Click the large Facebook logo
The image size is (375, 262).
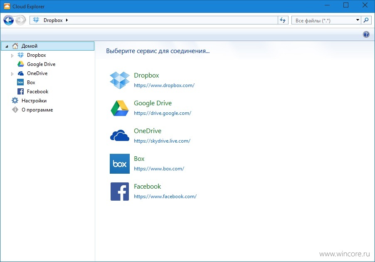point(120,192)
